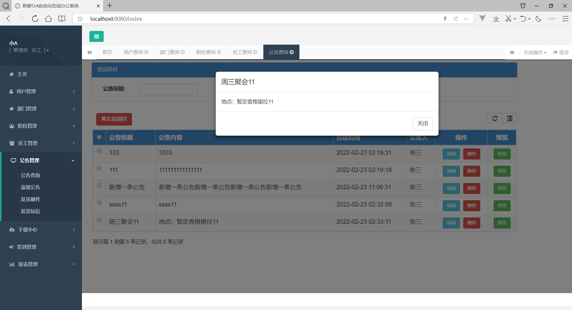Open a new browser tab

110,6
